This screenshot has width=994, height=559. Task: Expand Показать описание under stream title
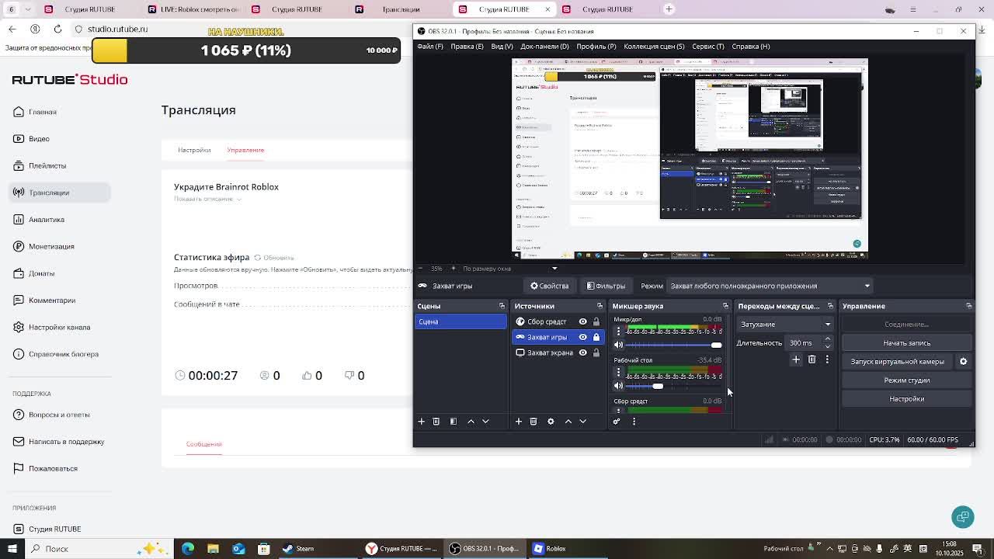click(x=207, y=199)
